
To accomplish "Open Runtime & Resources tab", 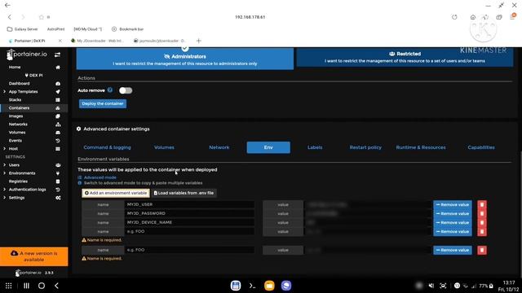I will tap(421, 147).
